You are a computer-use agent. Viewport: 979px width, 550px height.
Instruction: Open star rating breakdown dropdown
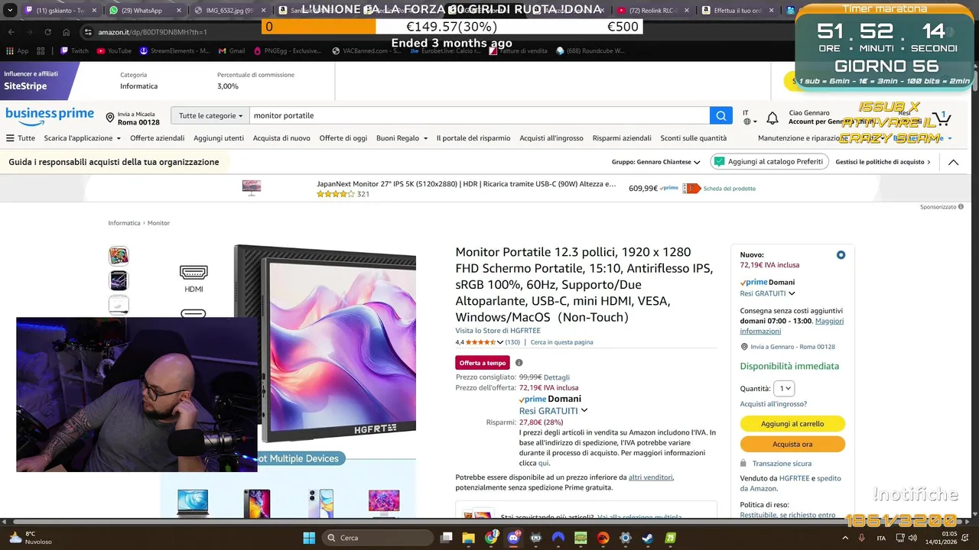(x=500, y=342)
